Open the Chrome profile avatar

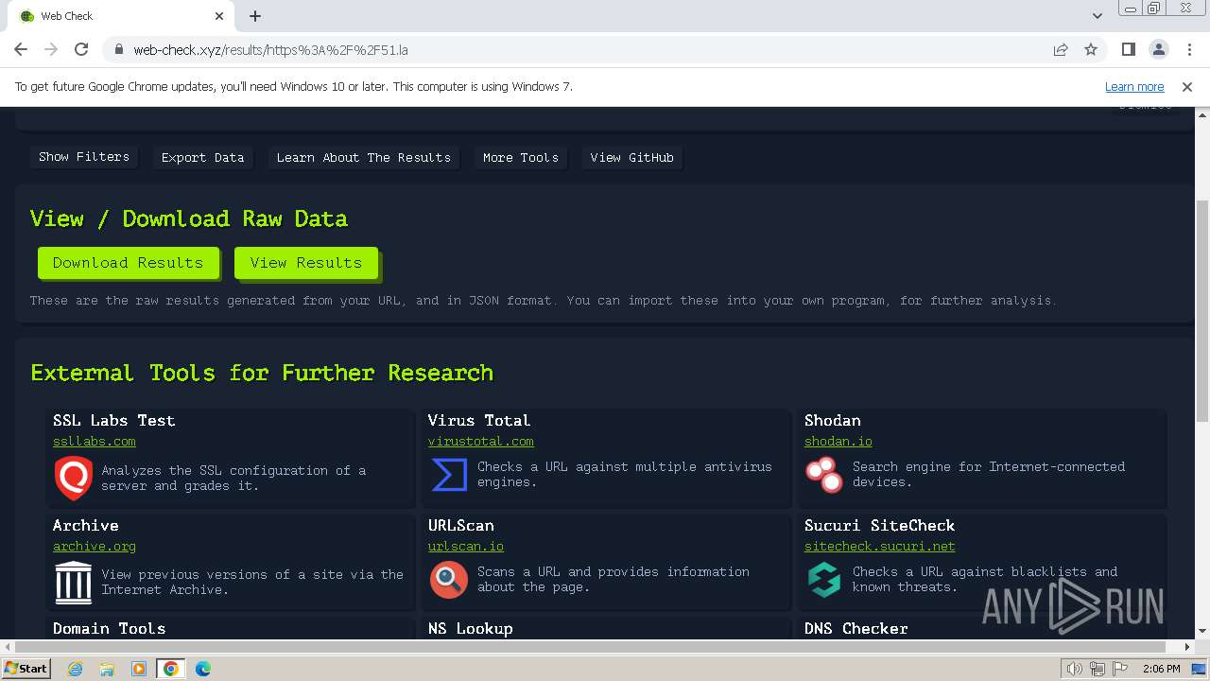click(1158, 49)
